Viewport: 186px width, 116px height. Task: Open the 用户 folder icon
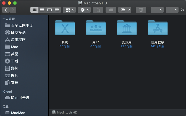tap(96, 28)
